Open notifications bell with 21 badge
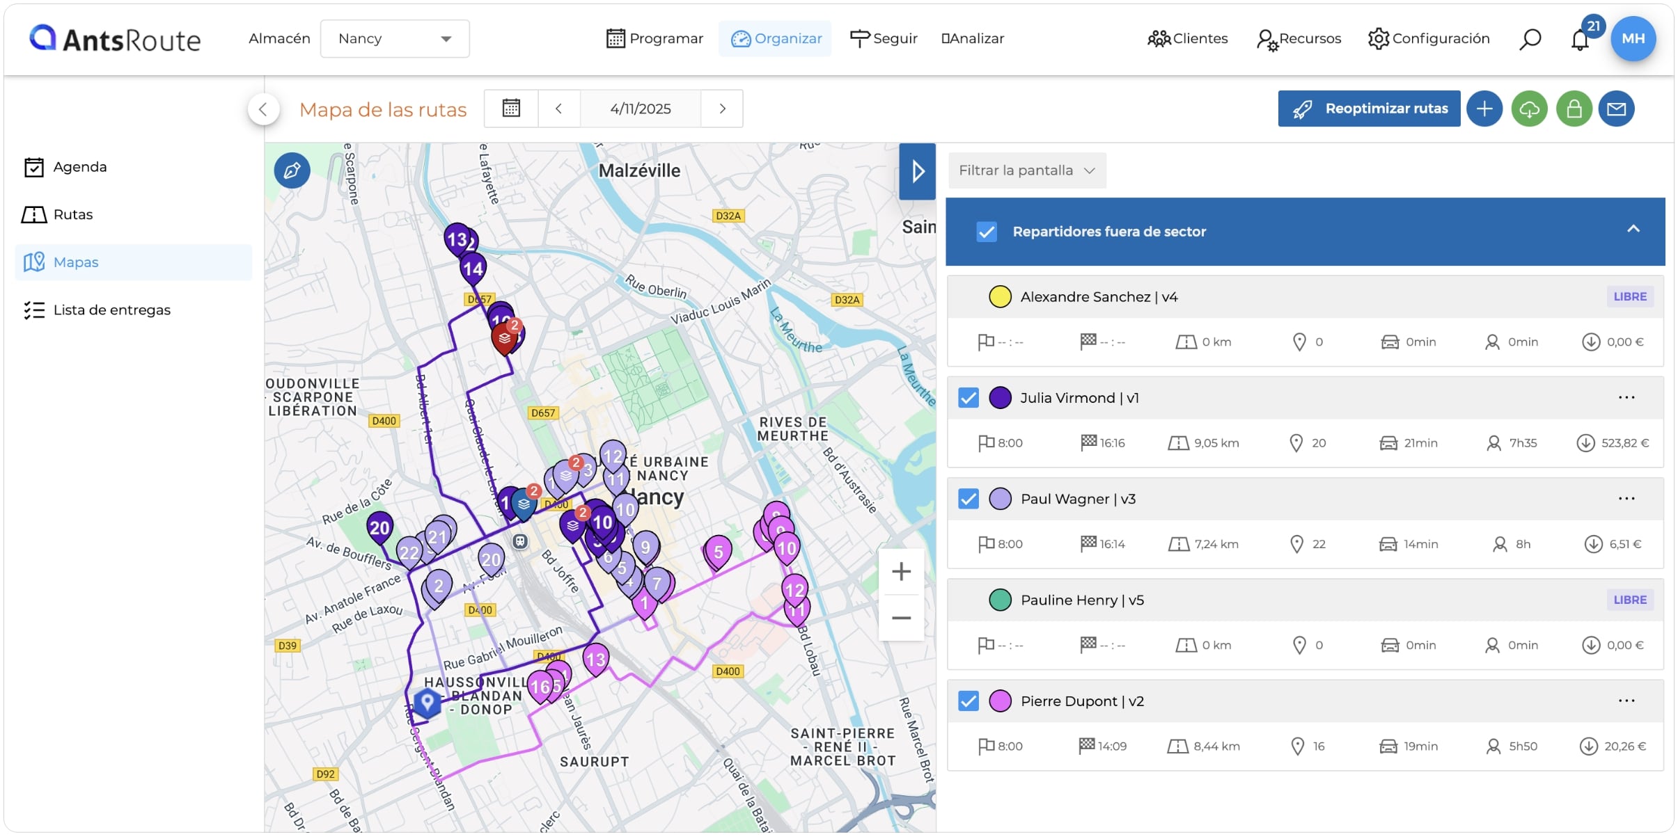Image resolution: width=1678 pixels, height=839 pixels. click(x=1581, y=39)
